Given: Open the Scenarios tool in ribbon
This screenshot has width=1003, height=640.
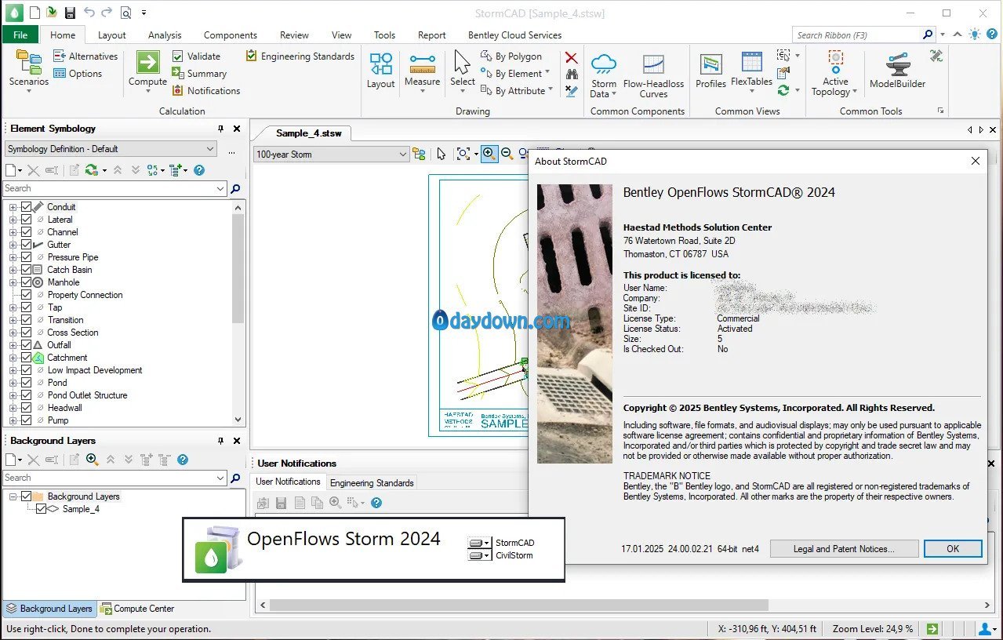Looking at the screenshot, I should coord(29,71).
